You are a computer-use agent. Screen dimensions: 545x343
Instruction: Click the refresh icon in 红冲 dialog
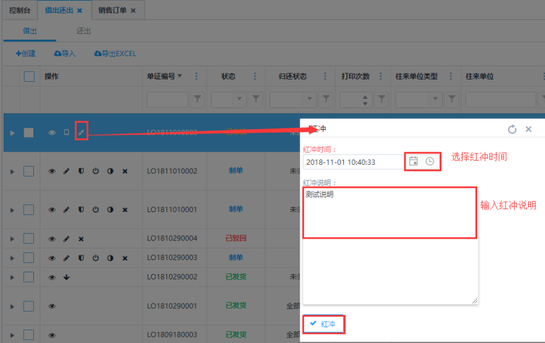512,129
